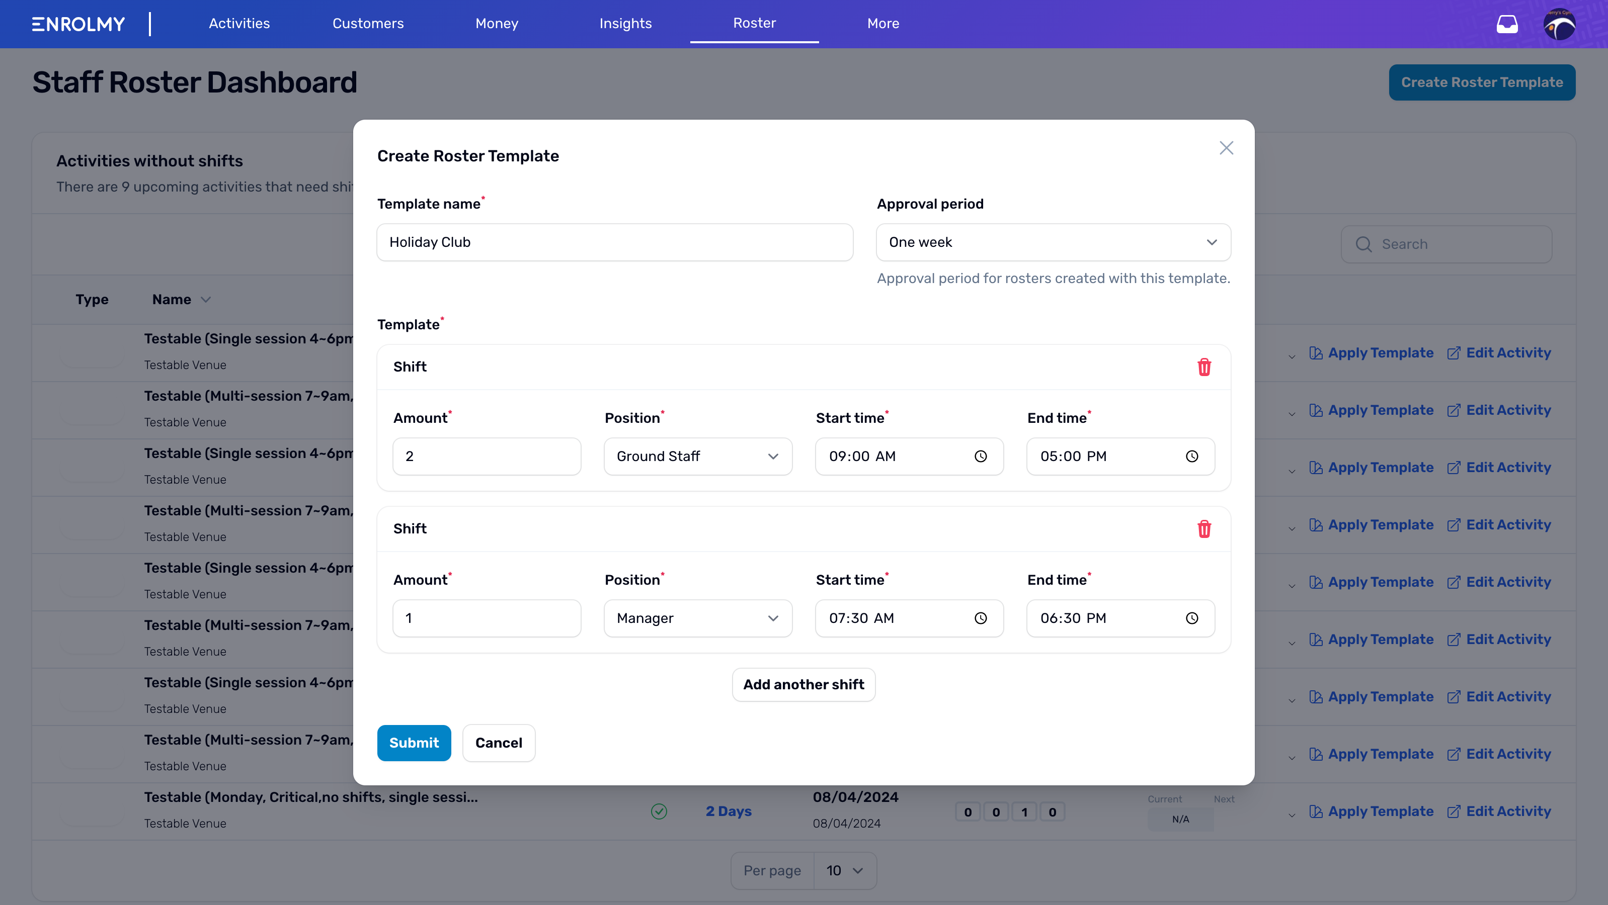The image size is (1608, 905).
Task: Click the Search input field
Action: click(x=1446, y=244)
